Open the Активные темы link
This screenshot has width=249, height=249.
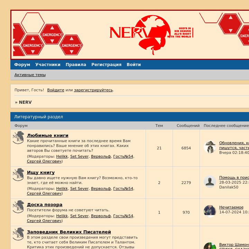point(30,75)
